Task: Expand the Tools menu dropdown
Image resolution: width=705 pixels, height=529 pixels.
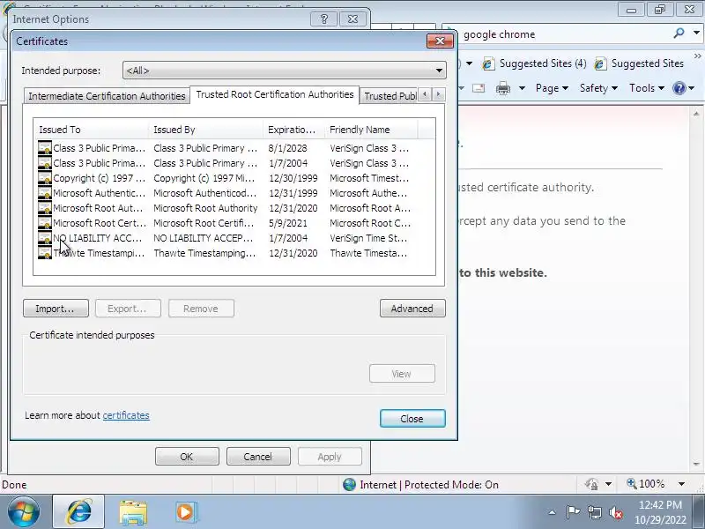Action: pyautogui.click(x=647, y=88)
